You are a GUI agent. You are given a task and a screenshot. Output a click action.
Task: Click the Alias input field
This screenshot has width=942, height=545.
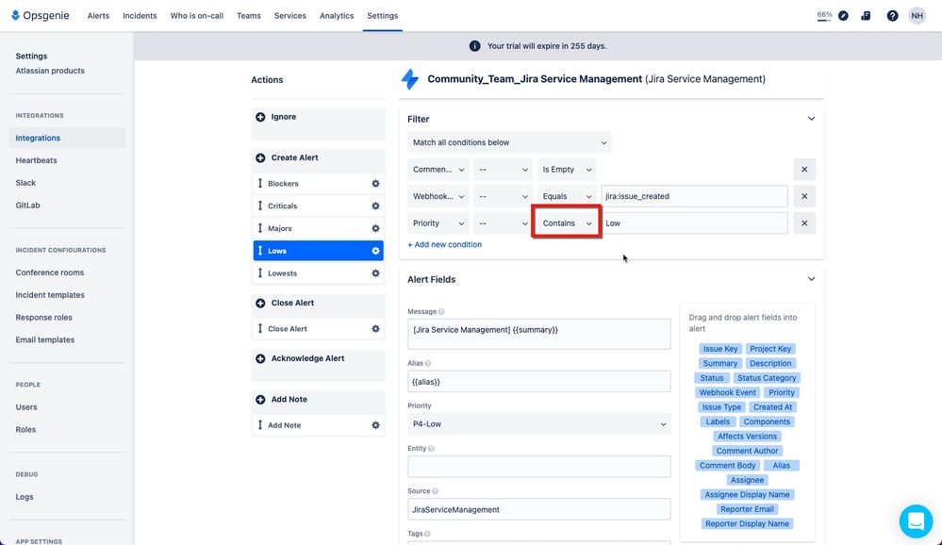[538, 382]
